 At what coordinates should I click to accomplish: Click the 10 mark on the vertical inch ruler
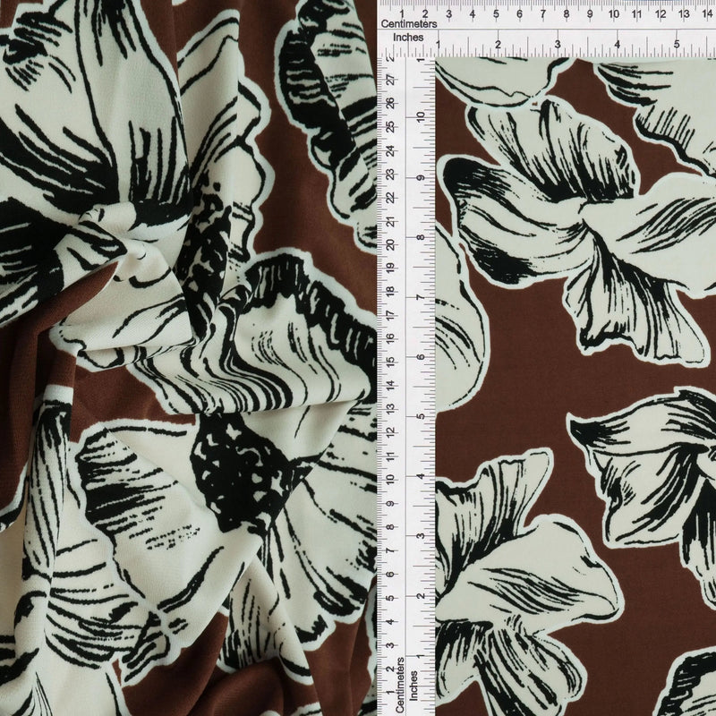(422, 117)
